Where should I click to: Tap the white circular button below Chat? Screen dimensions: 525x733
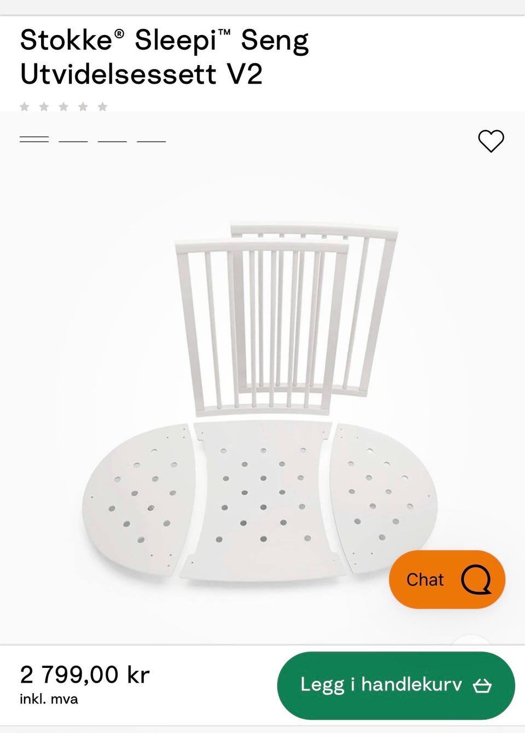pyautogui.click(x=471, y=640)
